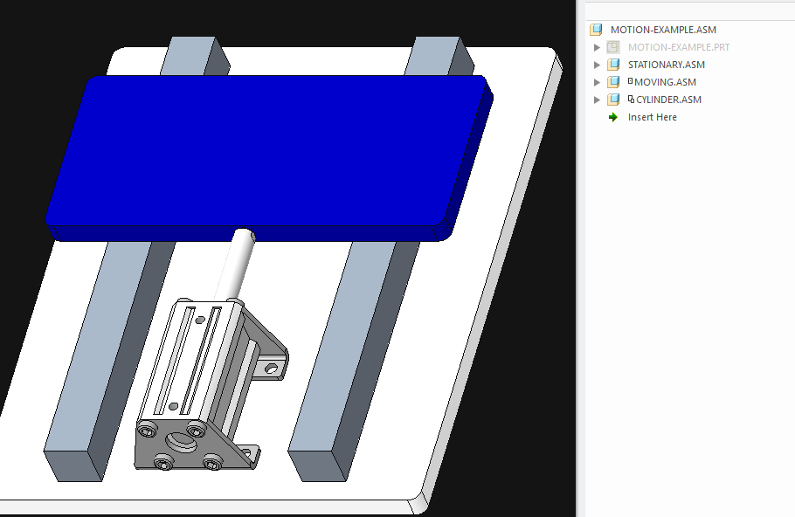Expand the CYLINDER.ASM tree node
The height and width of the screenshot is (517, 795).
[x=597, y=99]
